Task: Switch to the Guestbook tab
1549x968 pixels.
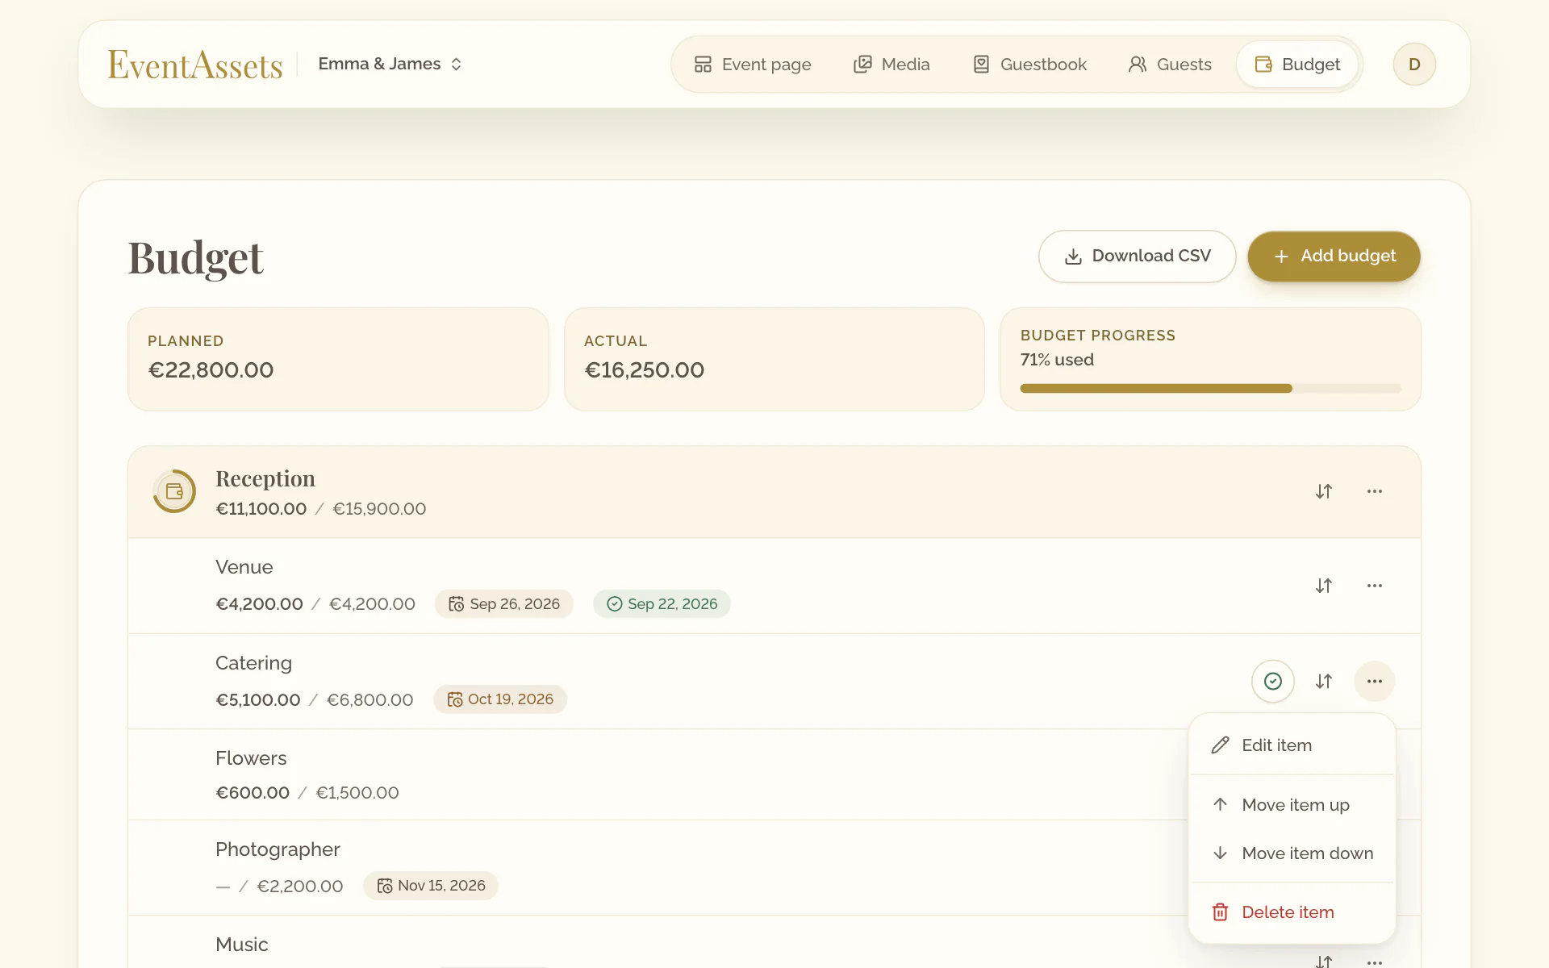Action: (1029, 65)
